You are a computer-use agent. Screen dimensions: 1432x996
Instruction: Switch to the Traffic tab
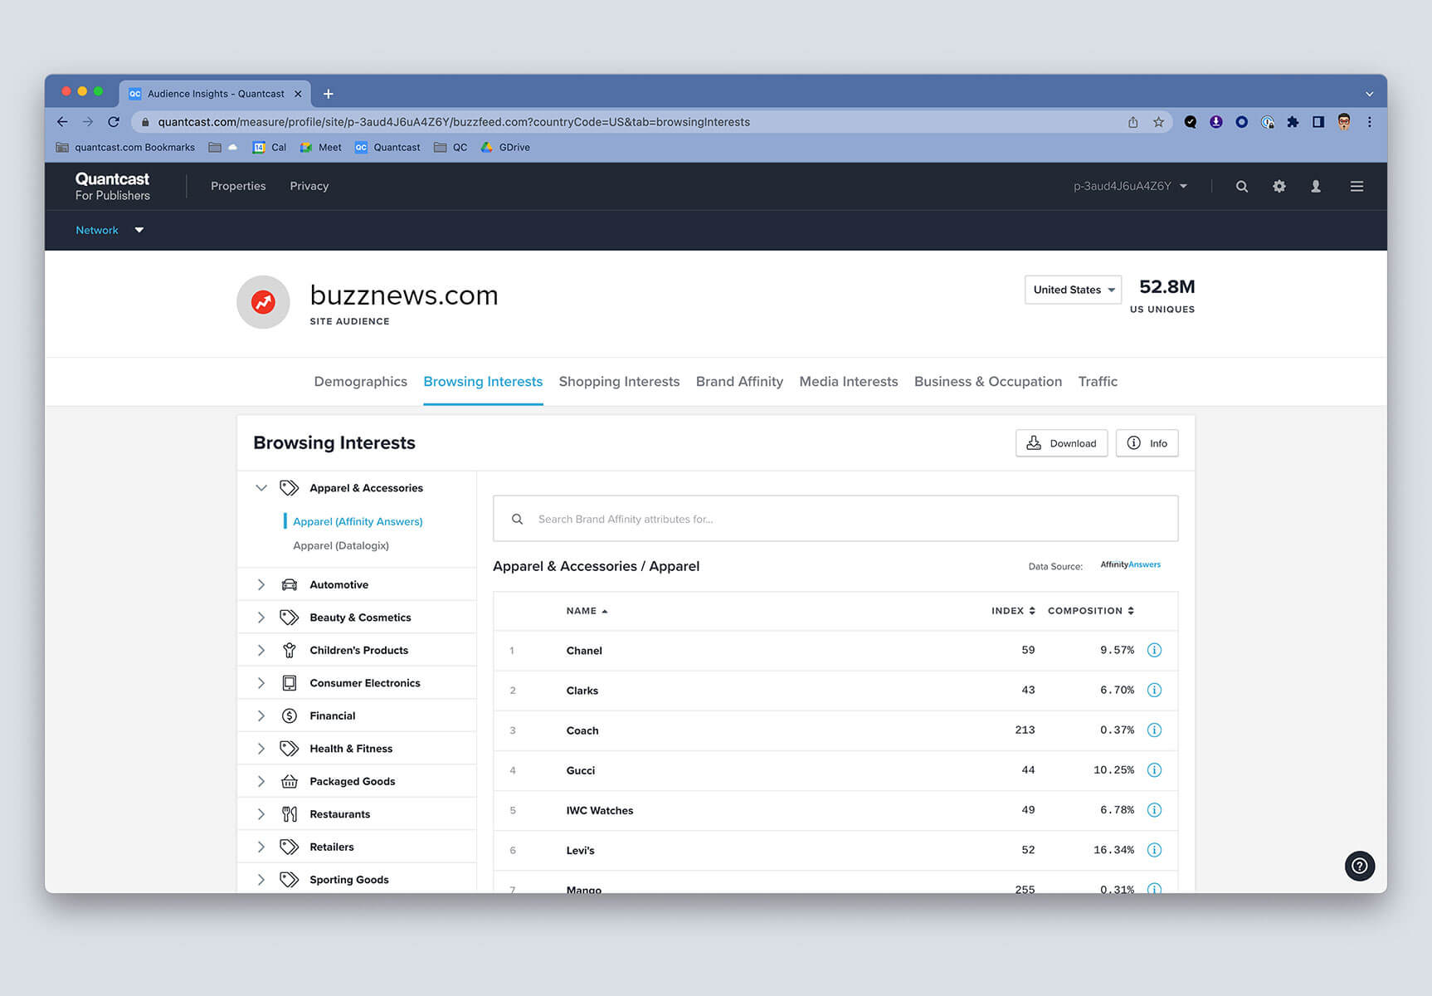pyautogui.click(x=1098, y=382)
